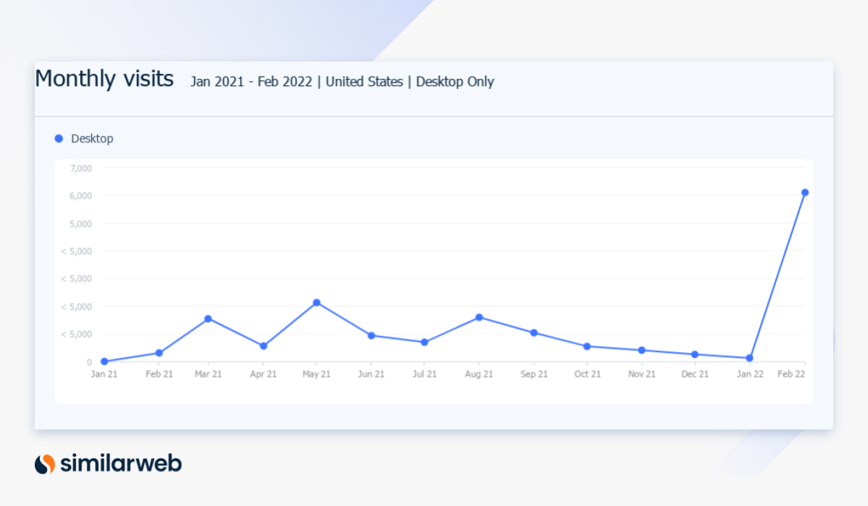Select the Mar 21 data point

point(208,317)
